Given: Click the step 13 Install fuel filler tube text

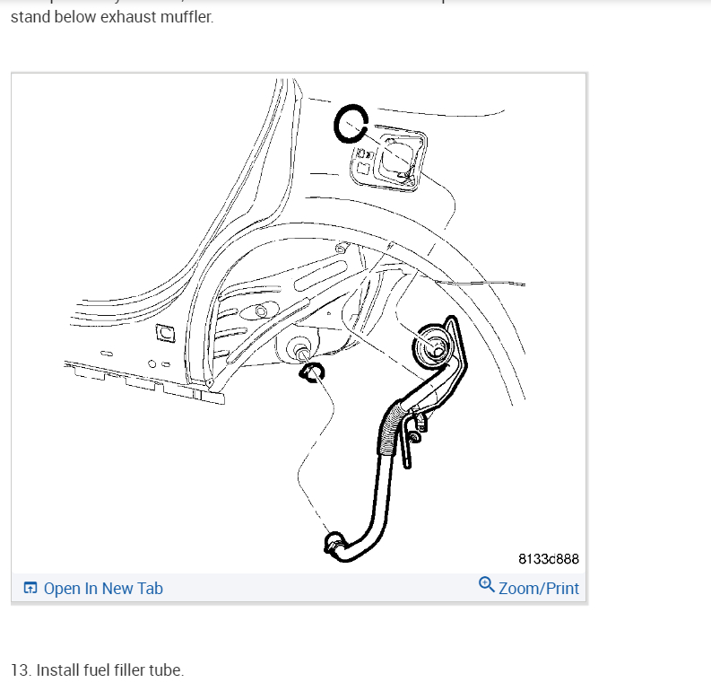Looking at the screenshot, I should click(x=98, y=670).
